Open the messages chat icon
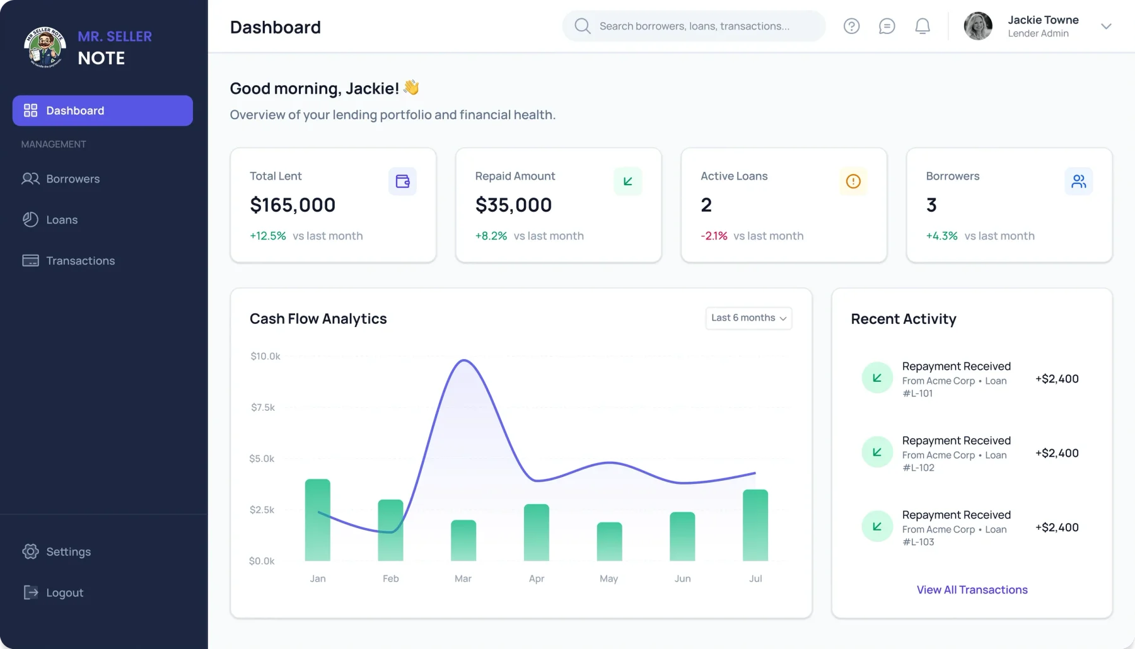The height and width of the screenshot is (649, 1135). tap(887, 26)
